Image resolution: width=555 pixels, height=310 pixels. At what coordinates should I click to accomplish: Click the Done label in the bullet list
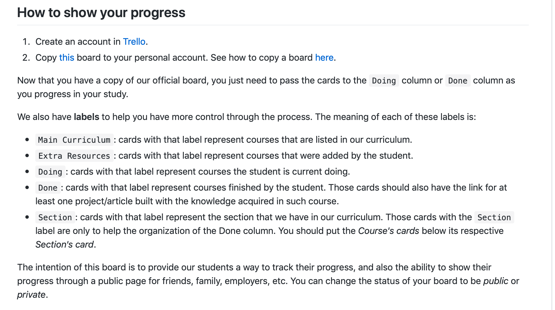pos(48,188)
